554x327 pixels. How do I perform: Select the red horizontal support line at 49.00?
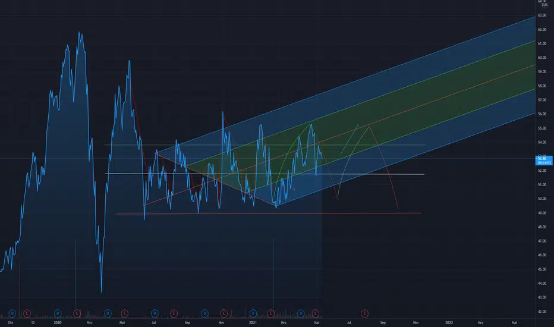point(269,213)
